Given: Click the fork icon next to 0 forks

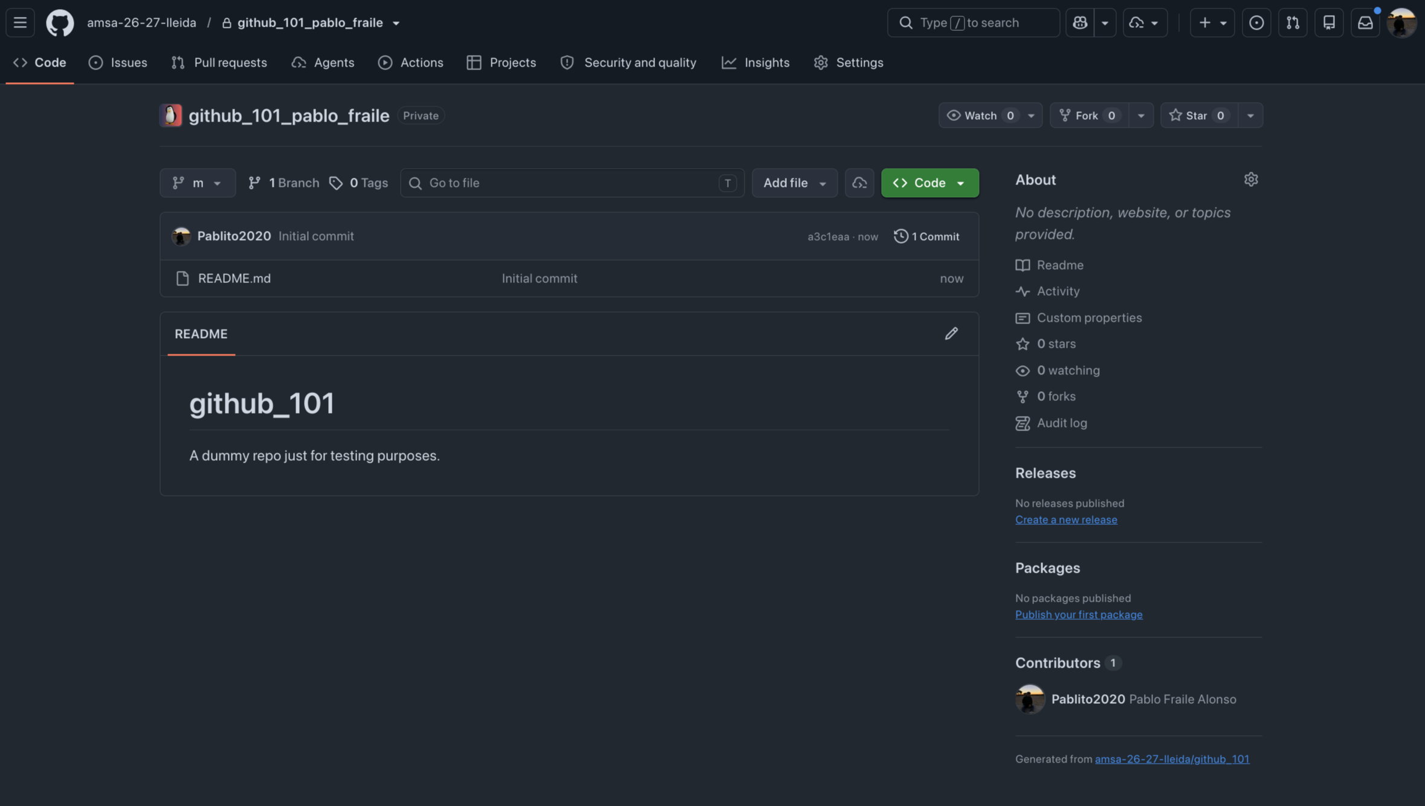Looking at the screenshot, I should point(1023,397).
